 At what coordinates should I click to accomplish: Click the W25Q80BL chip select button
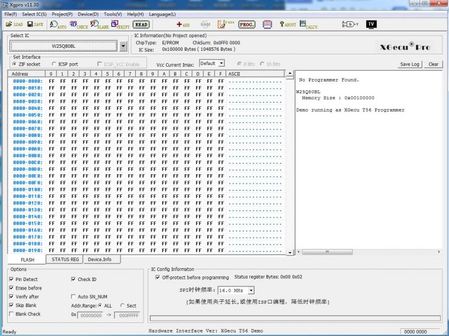[x=64, y=46]
